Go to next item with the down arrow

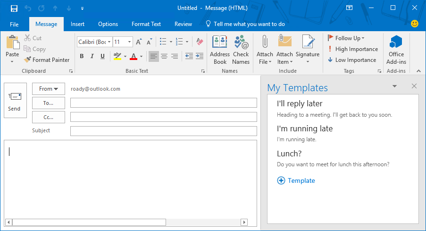pos(69,8)
